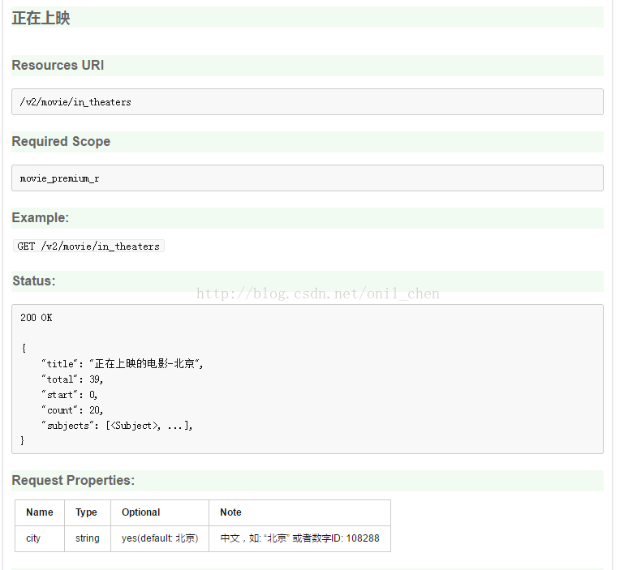This screenshot has height=570, width=620.
Task: Click the 正在上映 heading
Action: pos(41,18)
